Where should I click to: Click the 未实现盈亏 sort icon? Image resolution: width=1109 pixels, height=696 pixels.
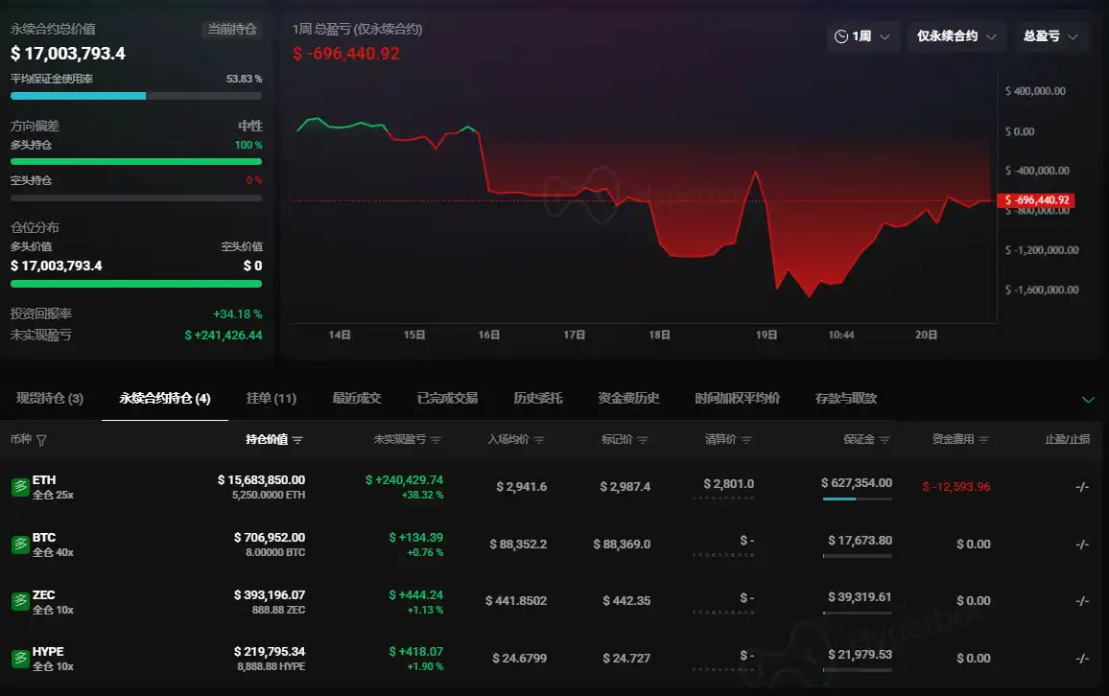(436, 440)
